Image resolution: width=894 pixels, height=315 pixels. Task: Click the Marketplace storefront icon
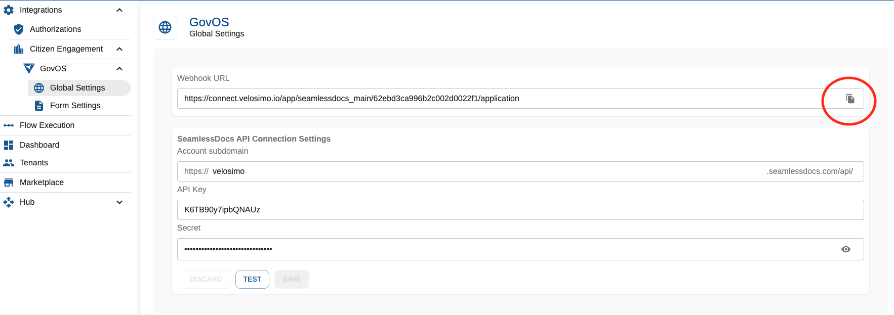[9, 183]
